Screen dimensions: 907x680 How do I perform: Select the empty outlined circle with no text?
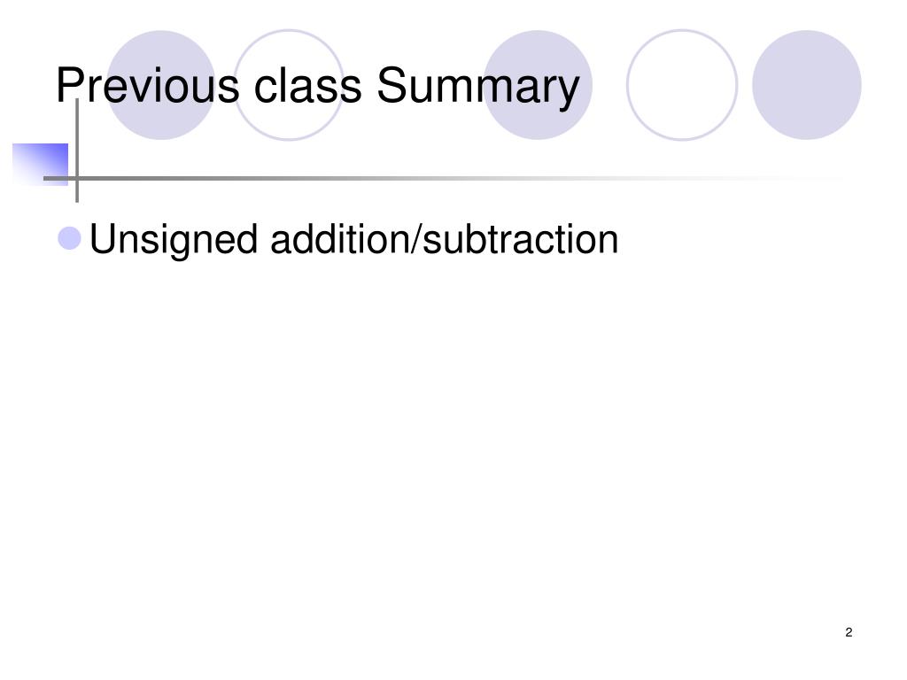682,85
